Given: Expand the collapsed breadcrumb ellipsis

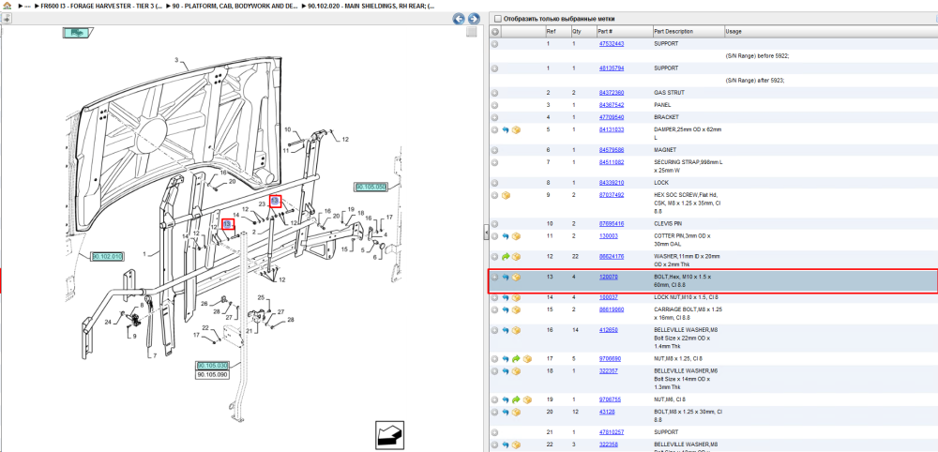Looking at the screenshot, I should point(27,6).
